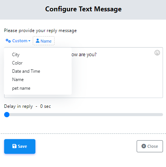Click the far right end of delay track
The height and width of the screenshot is (167, 166).
pos(162,115)
